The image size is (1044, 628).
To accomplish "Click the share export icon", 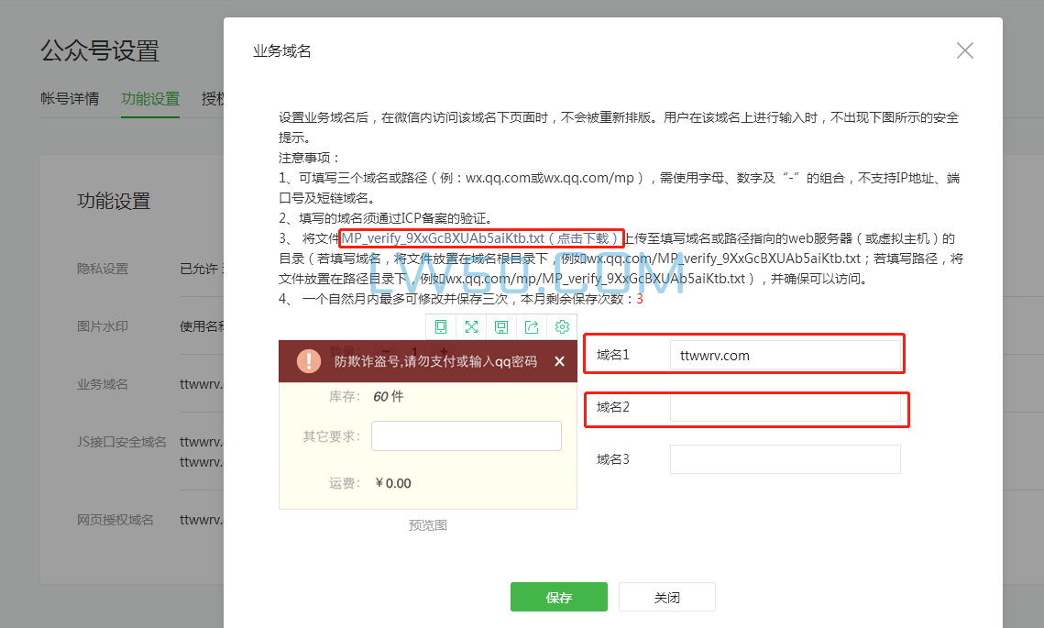I will click(x=532, y=326).
